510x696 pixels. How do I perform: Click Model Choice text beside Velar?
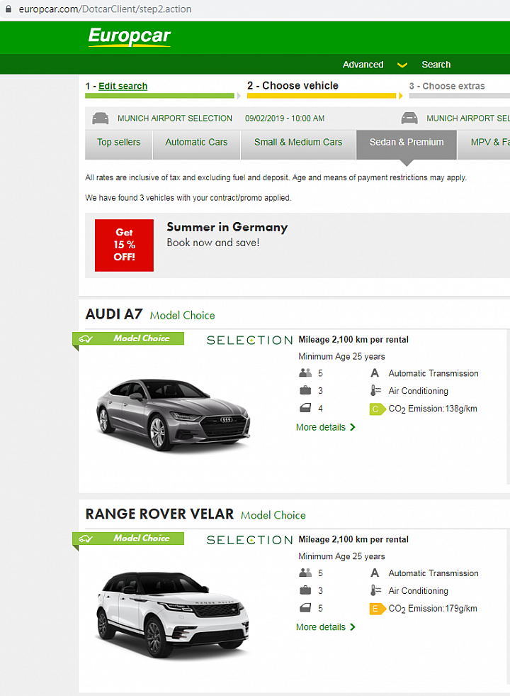(x=273, y=515)
